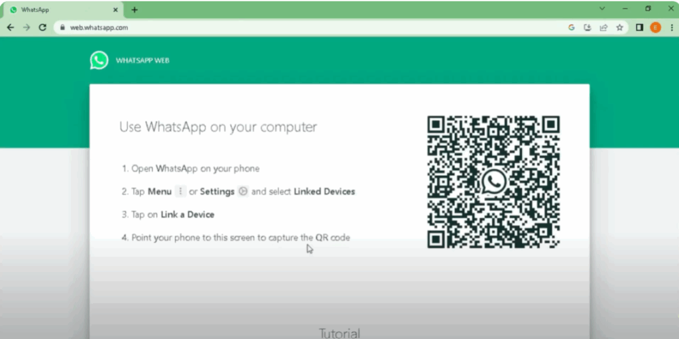Click the WhatsApp logo in header
679x339 pixels.
click(99, 60)
